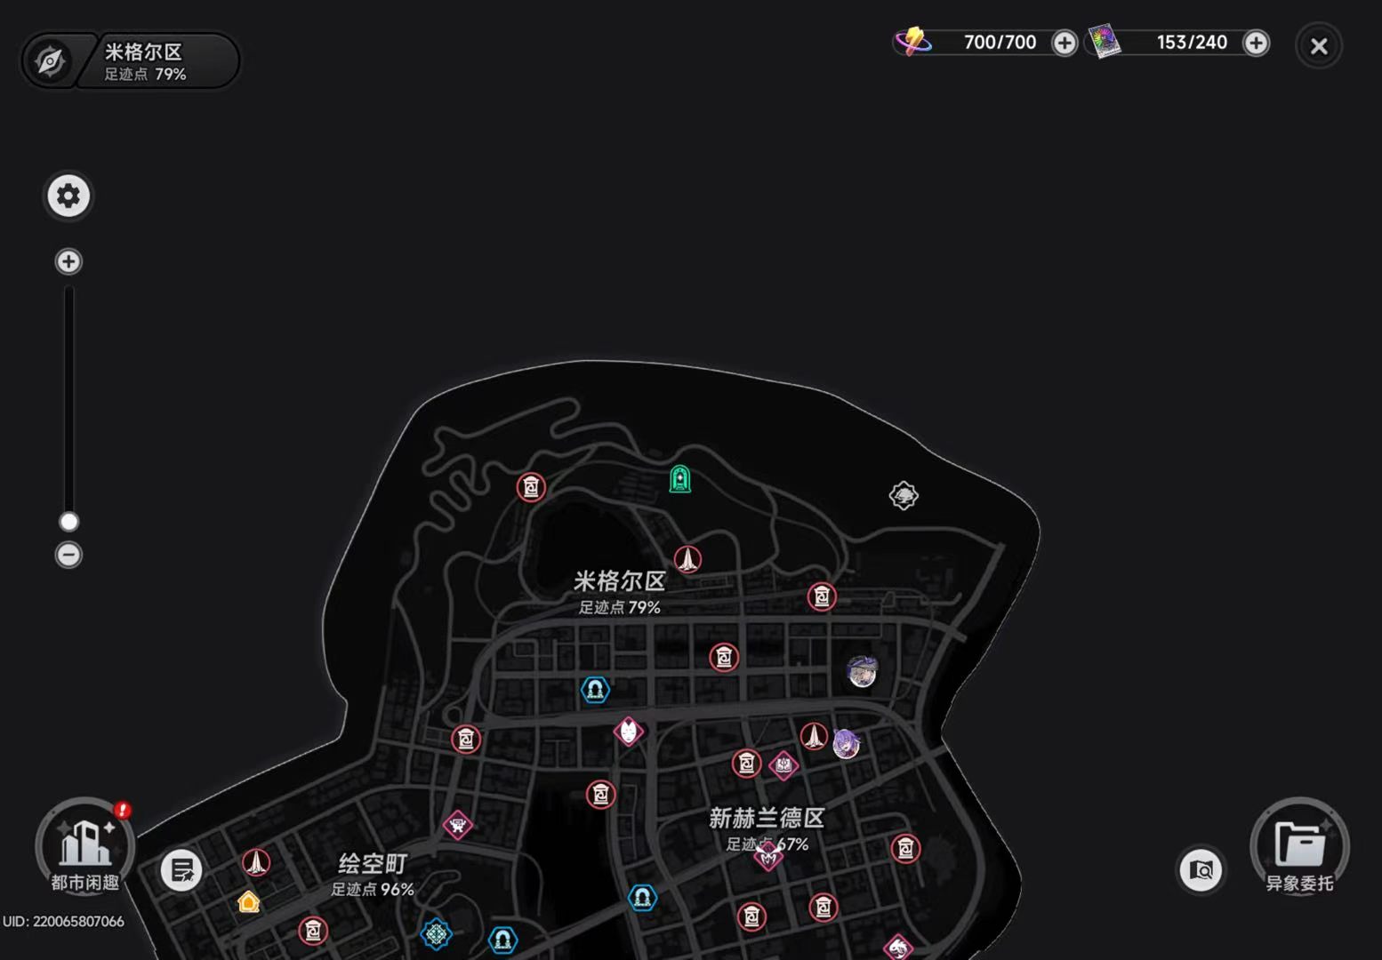Select the booth marker left of the book diamond
1382x960 pixels.
coord(746,764)
